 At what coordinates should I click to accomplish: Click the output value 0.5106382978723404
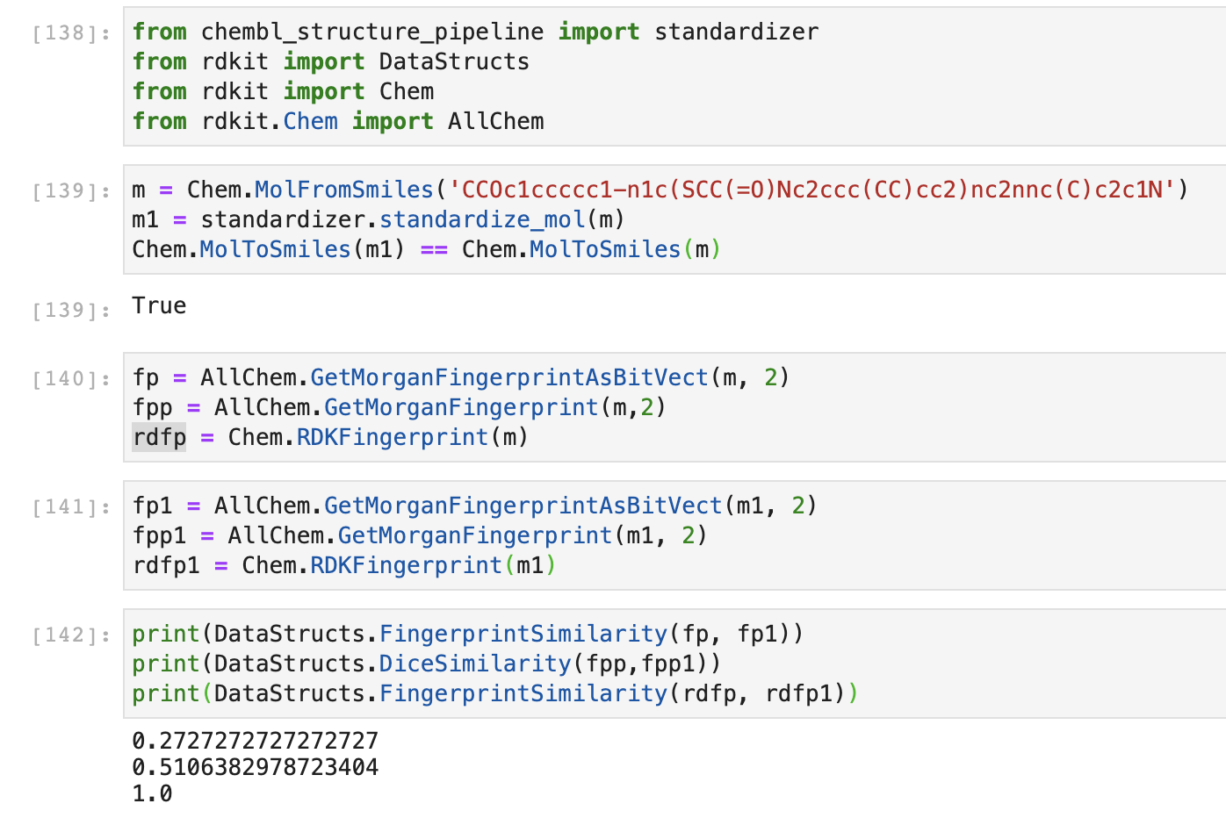255,766
